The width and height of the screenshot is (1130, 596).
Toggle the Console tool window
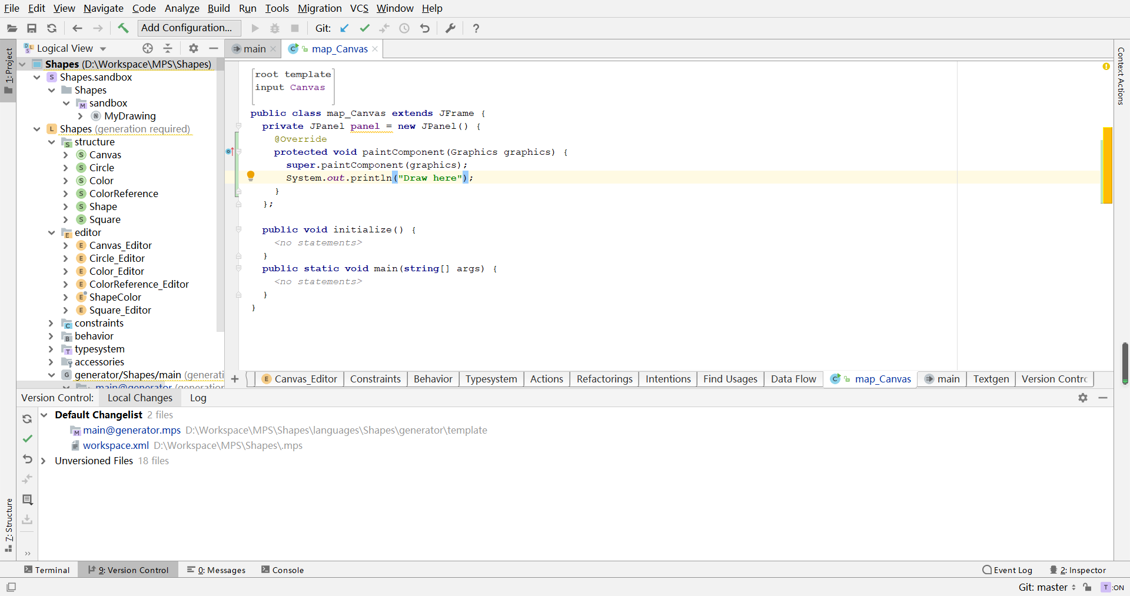(x=287, y=570)
